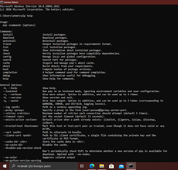Click the '--disable-pip-version-check' option text
This screenshot has width=178, height=170.
point(22,148)
